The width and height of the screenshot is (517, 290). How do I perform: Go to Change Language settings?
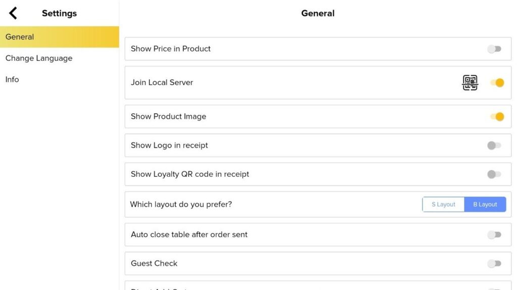tap(39, 58)
